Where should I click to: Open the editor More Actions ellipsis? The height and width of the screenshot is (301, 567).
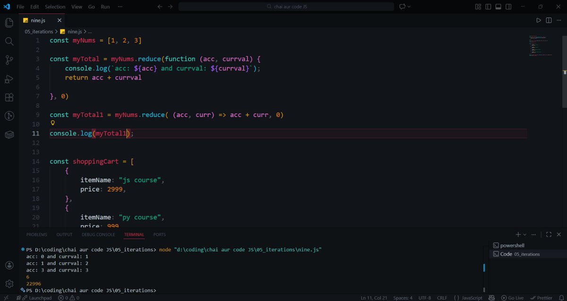(x=559, y=20)
